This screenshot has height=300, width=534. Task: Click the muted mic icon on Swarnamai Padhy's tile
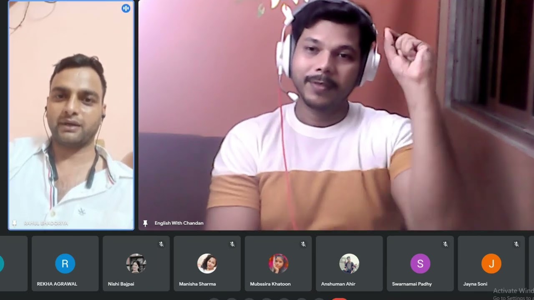click(x=445, y=244)
